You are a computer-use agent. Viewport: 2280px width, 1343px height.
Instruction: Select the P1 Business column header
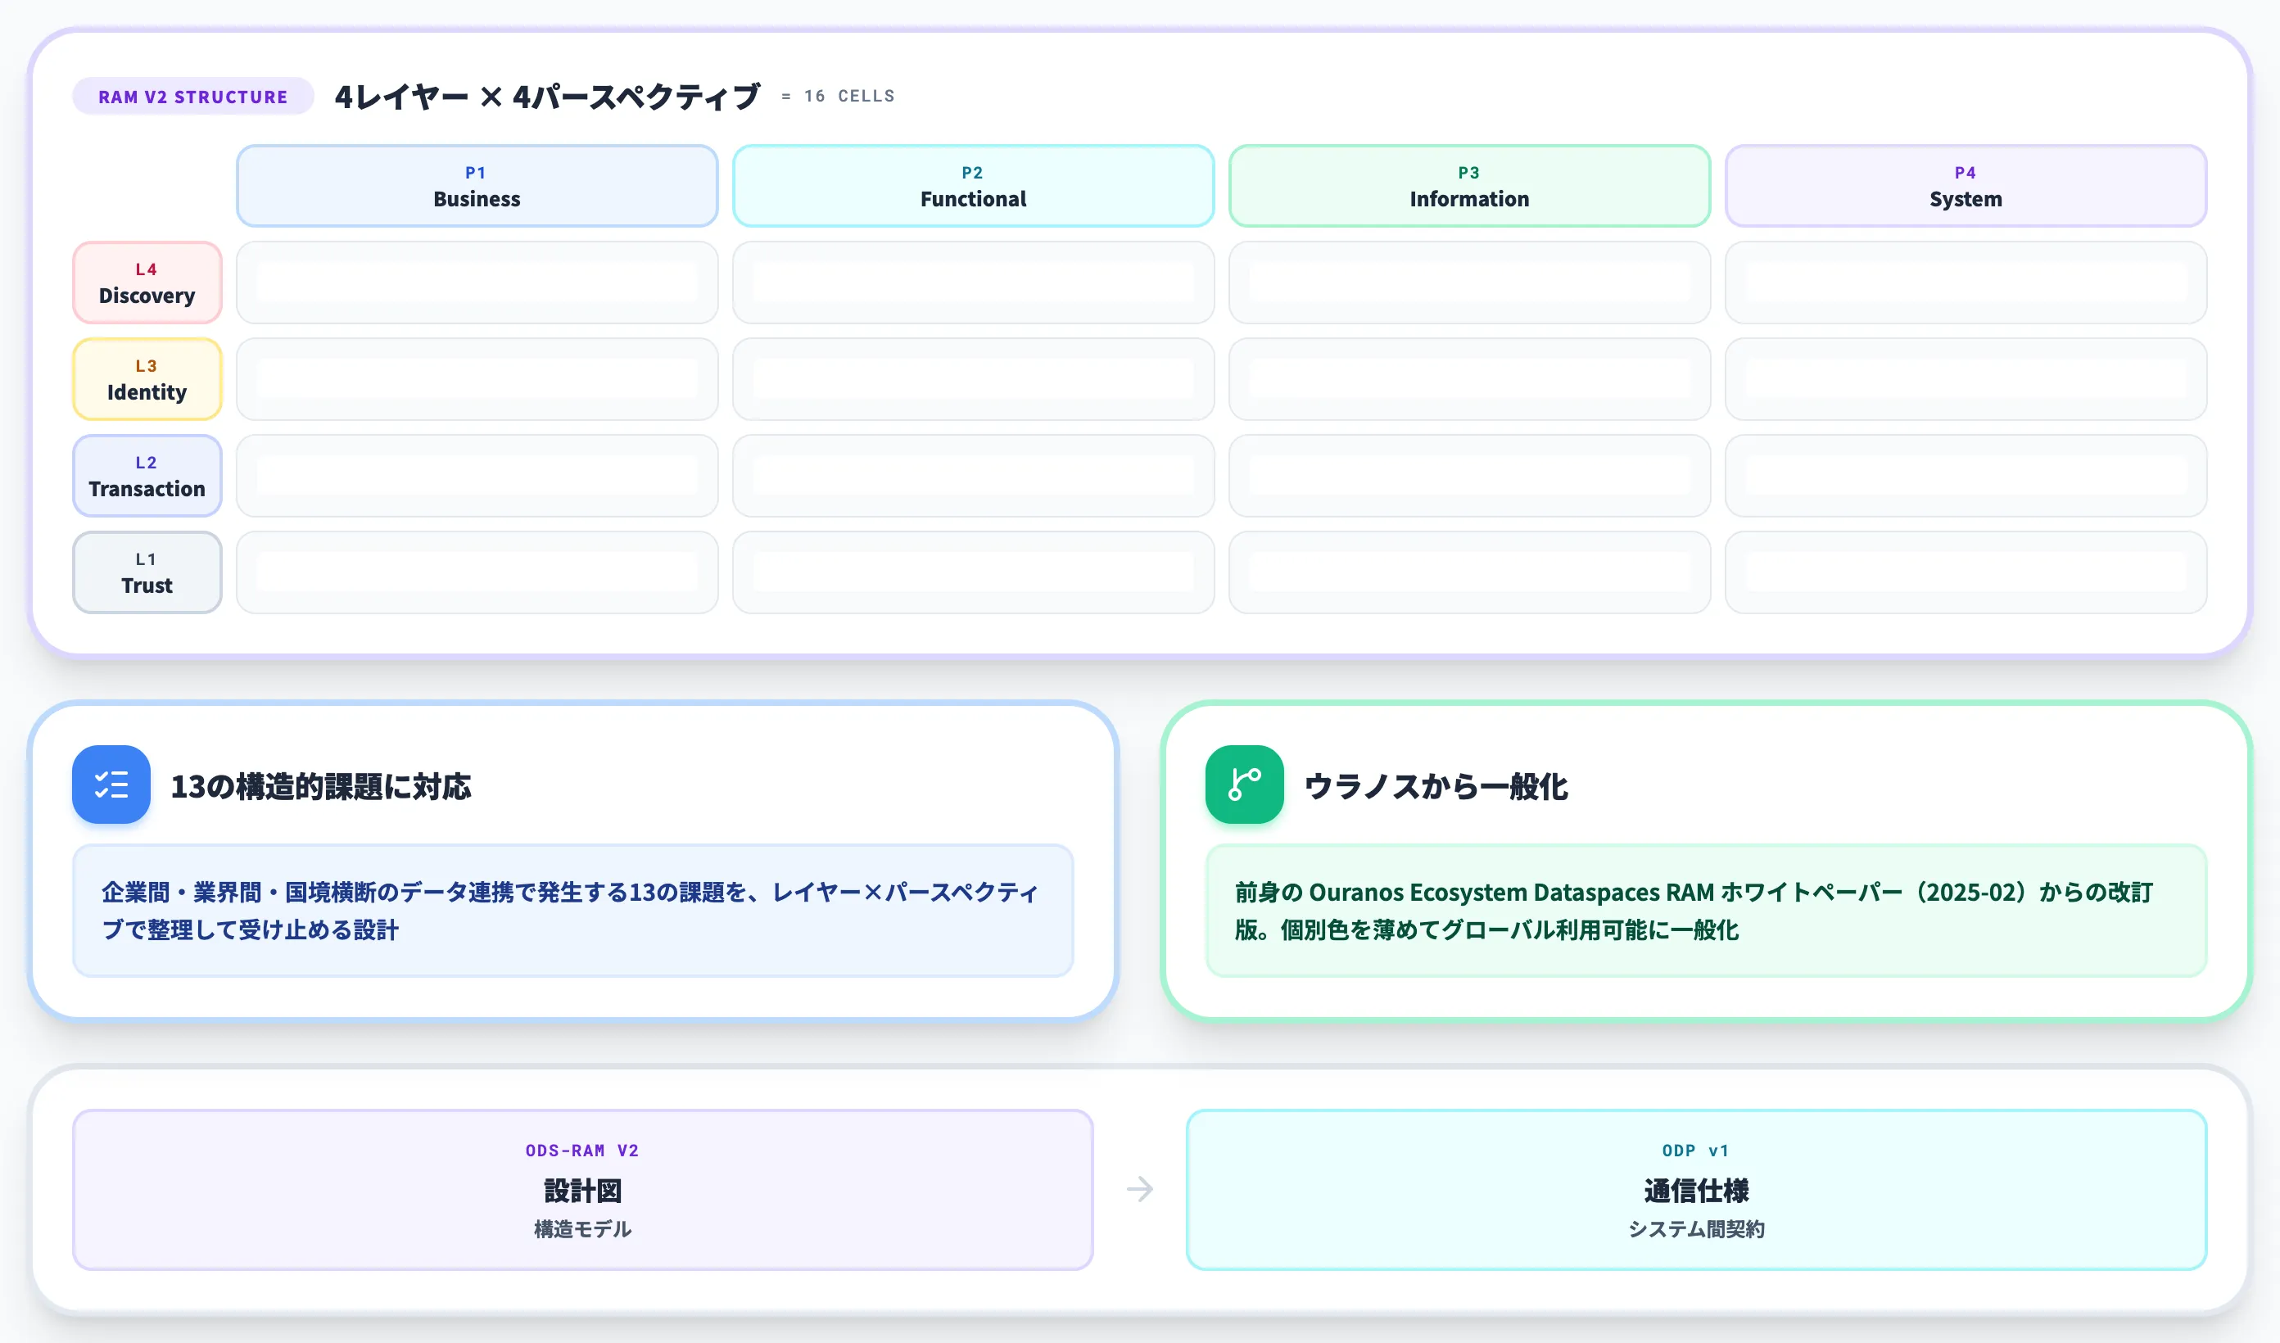[477, 186]
